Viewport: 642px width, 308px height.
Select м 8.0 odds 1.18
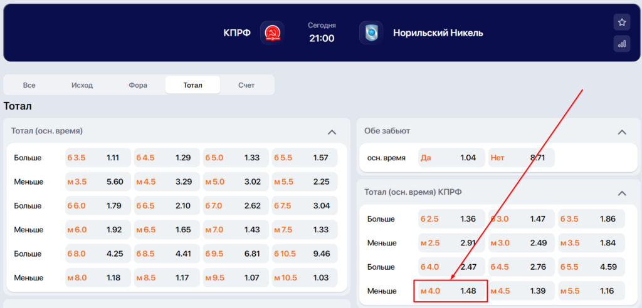pos(98,278)
